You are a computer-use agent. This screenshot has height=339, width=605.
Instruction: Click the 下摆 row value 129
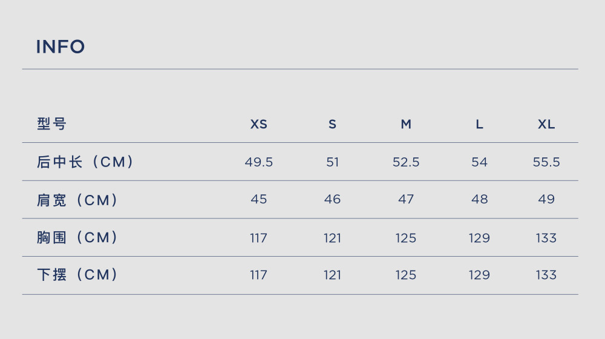(479, 275)
